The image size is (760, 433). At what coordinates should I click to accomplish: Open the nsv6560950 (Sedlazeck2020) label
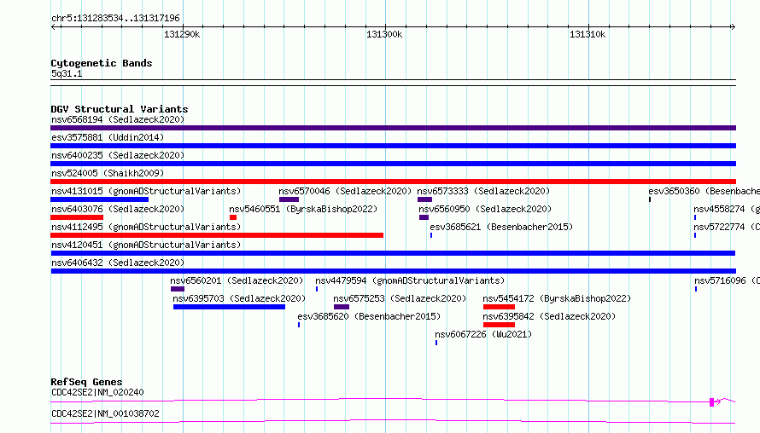click(485, 209)
